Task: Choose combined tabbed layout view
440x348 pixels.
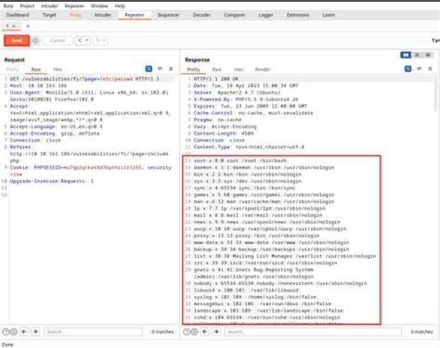Action: (428, 55)
